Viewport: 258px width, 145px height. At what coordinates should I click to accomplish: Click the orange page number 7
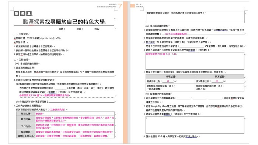120,6
